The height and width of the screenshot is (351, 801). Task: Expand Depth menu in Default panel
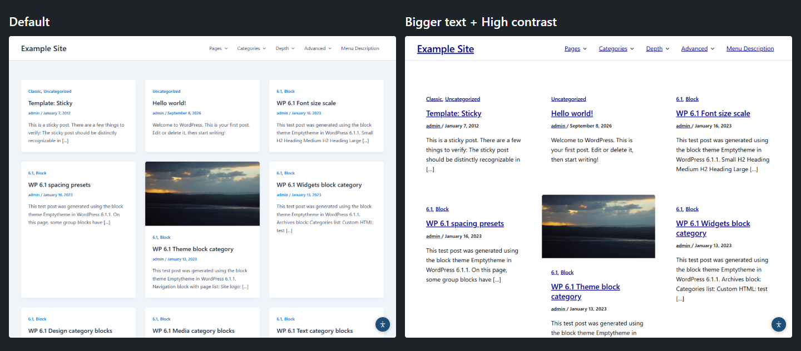(x=285, y=48)
